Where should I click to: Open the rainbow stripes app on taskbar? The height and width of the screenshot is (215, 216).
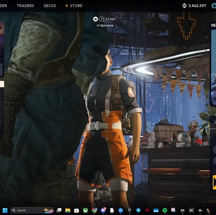point(209,210)
